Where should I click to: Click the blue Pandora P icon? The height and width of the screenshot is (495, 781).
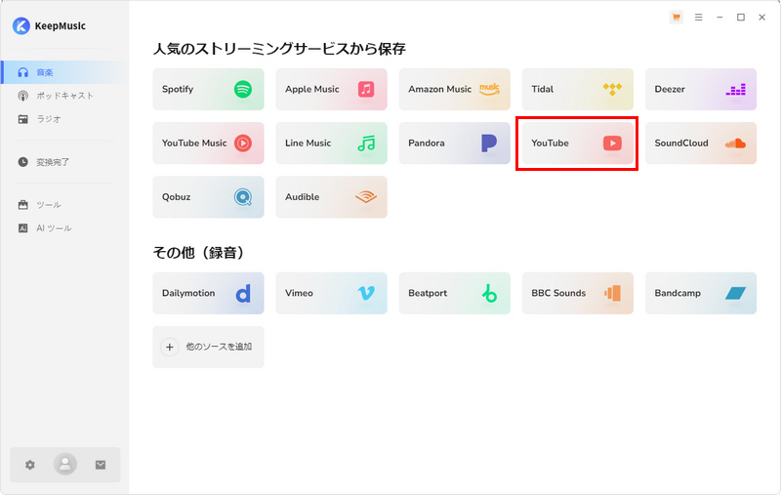point(489,143)
